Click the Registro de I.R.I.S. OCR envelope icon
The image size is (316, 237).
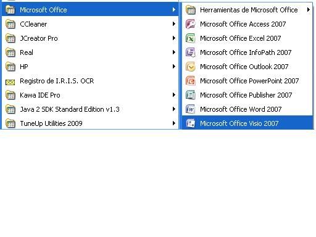pyautogui.click(x=10, y=82)
